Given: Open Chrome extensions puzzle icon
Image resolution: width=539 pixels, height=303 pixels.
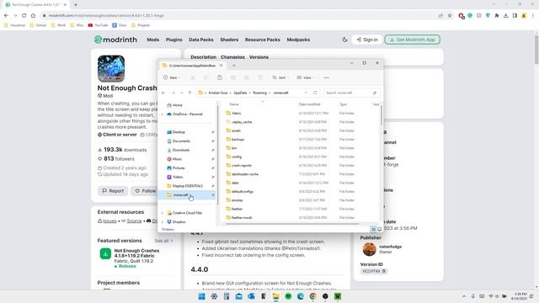Looking at the screenshot, I should click(x=497, y=15).
